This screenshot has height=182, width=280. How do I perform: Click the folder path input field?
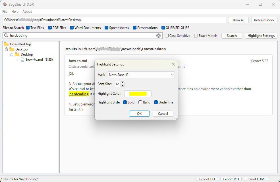tap(114, 20)
